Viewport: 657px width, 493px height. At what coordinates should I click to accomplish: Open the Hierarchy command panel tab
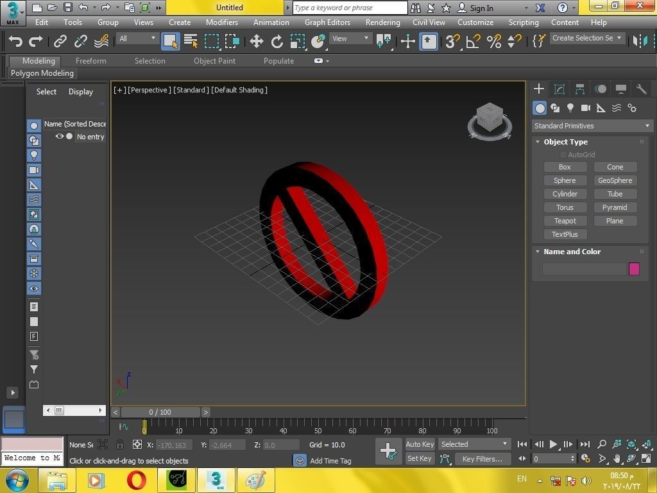580,89
